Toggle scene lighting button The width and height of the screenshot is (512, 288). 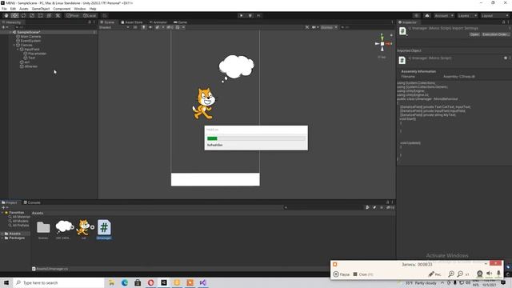[143, 27]
